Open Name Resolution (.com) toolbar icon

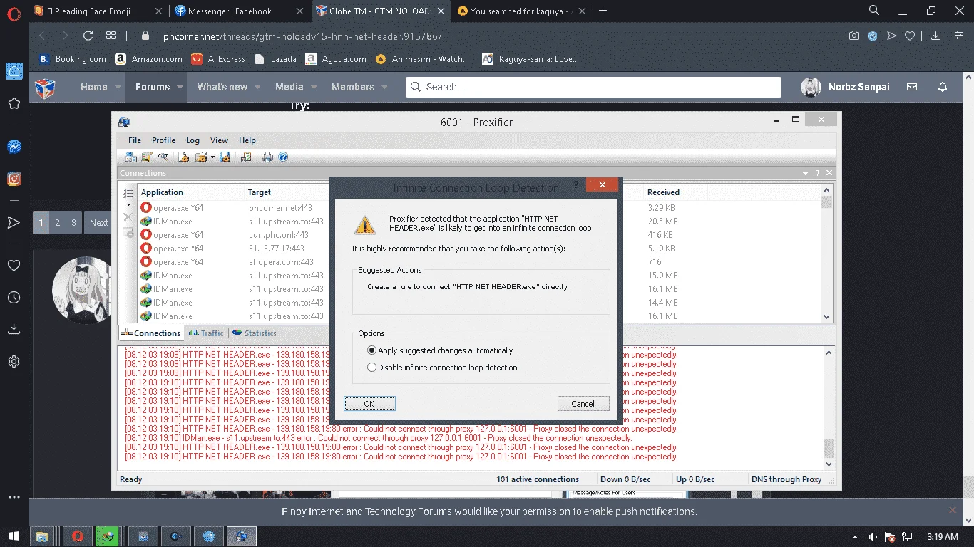163,157
